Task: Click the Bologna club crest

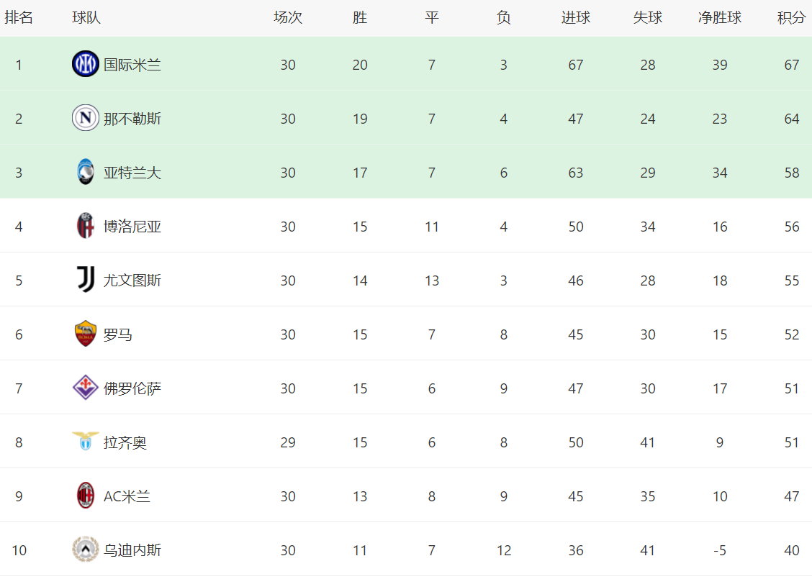Action: [x=86, y=227]
